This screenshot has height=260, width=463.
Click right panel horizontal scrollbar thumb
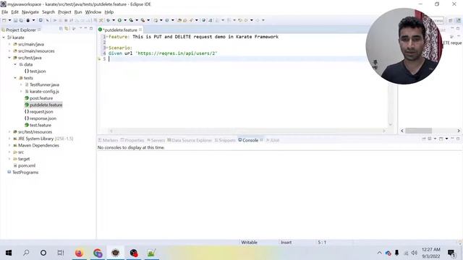click(x=418, y=131)
